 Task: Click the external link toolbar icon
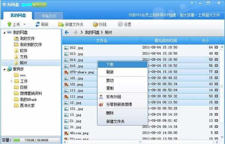coord(95,24)
